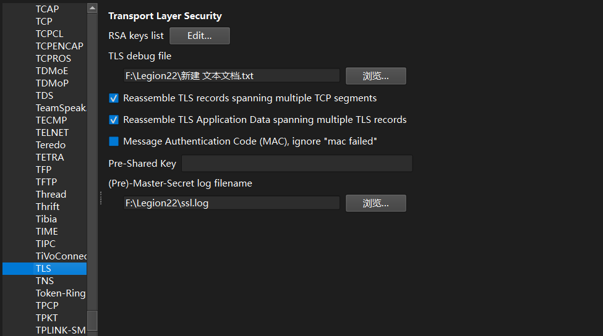The width and height of the screenshot is (603, 336).
Task: Enable ignore "mac failed" checkbox
Action: click(x=114, y=141)
